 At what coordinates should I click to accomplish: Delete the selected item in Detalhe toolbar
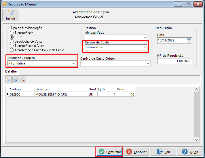[23, 80]
